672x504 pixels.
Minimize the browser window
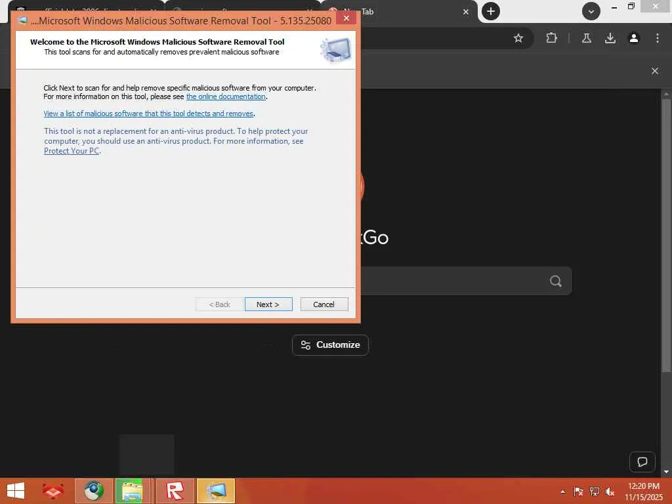point(614,7)
